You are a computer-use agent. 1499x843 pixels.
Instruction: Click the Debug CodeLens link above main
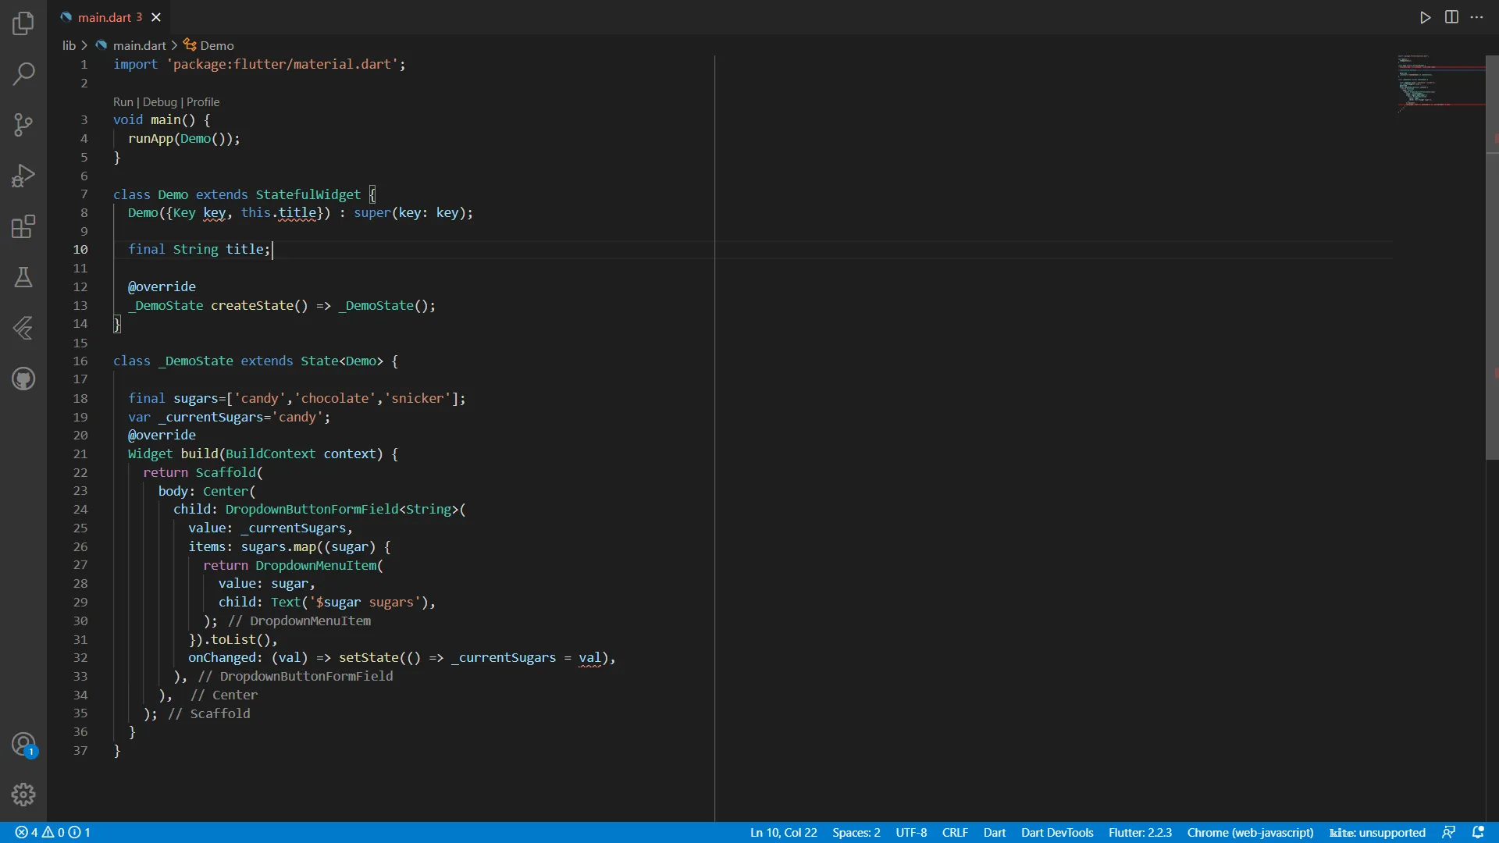(x=160, y=102)
